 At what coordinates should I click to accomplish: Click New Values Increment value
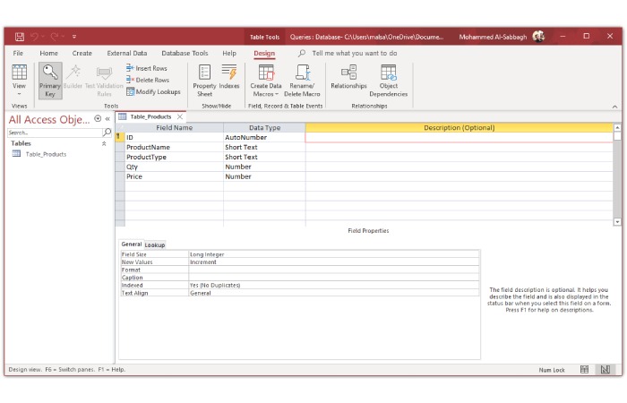[334, 262]
